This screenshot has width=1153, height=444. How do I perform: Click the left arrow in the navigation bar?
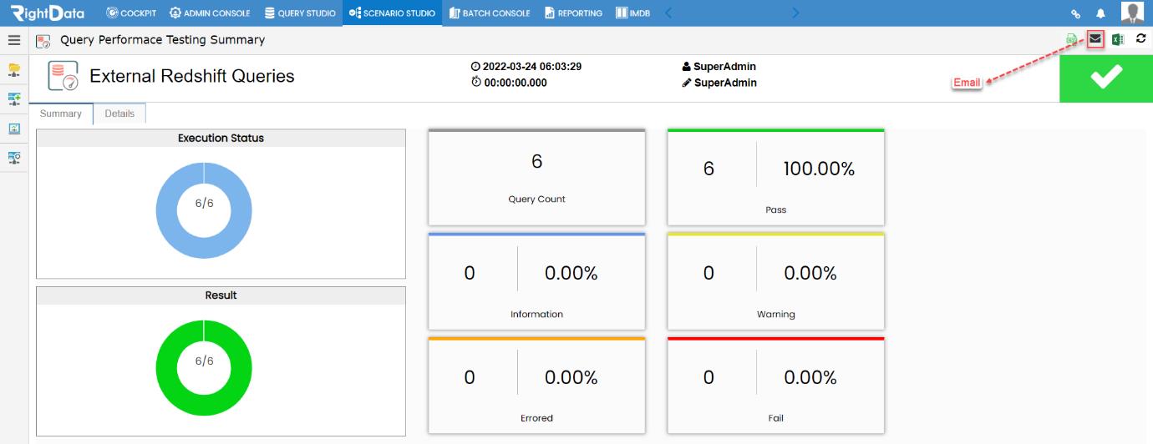point(668,13)
